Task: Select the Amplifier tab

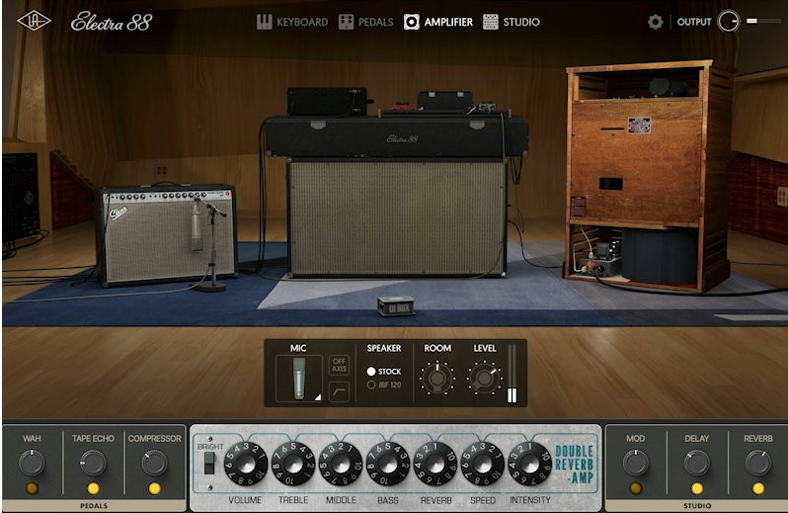Action: 438,22
